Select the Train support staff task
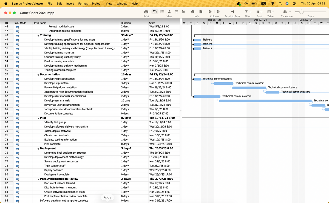This screenshot has height=203, width=329. pyautogui.click(x=55, y=166)
